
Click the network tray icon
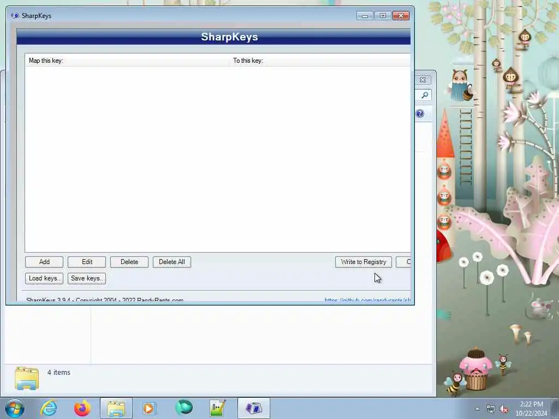click(491, 409)
